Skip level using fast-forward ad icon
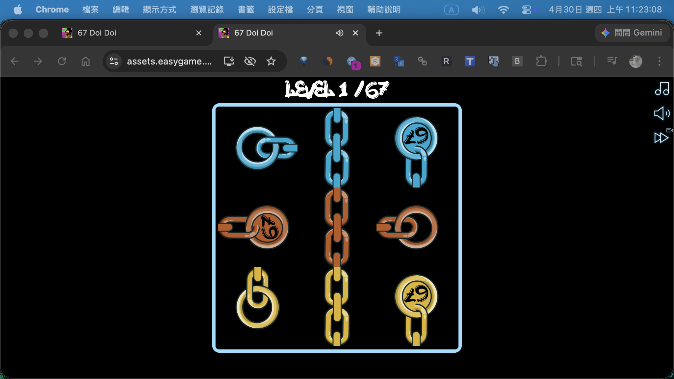 click(661, 137)
